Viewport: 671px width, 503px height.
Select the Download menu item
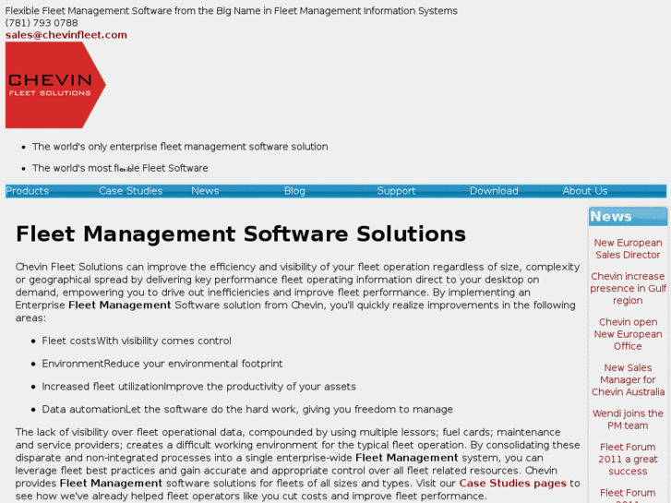494,191
